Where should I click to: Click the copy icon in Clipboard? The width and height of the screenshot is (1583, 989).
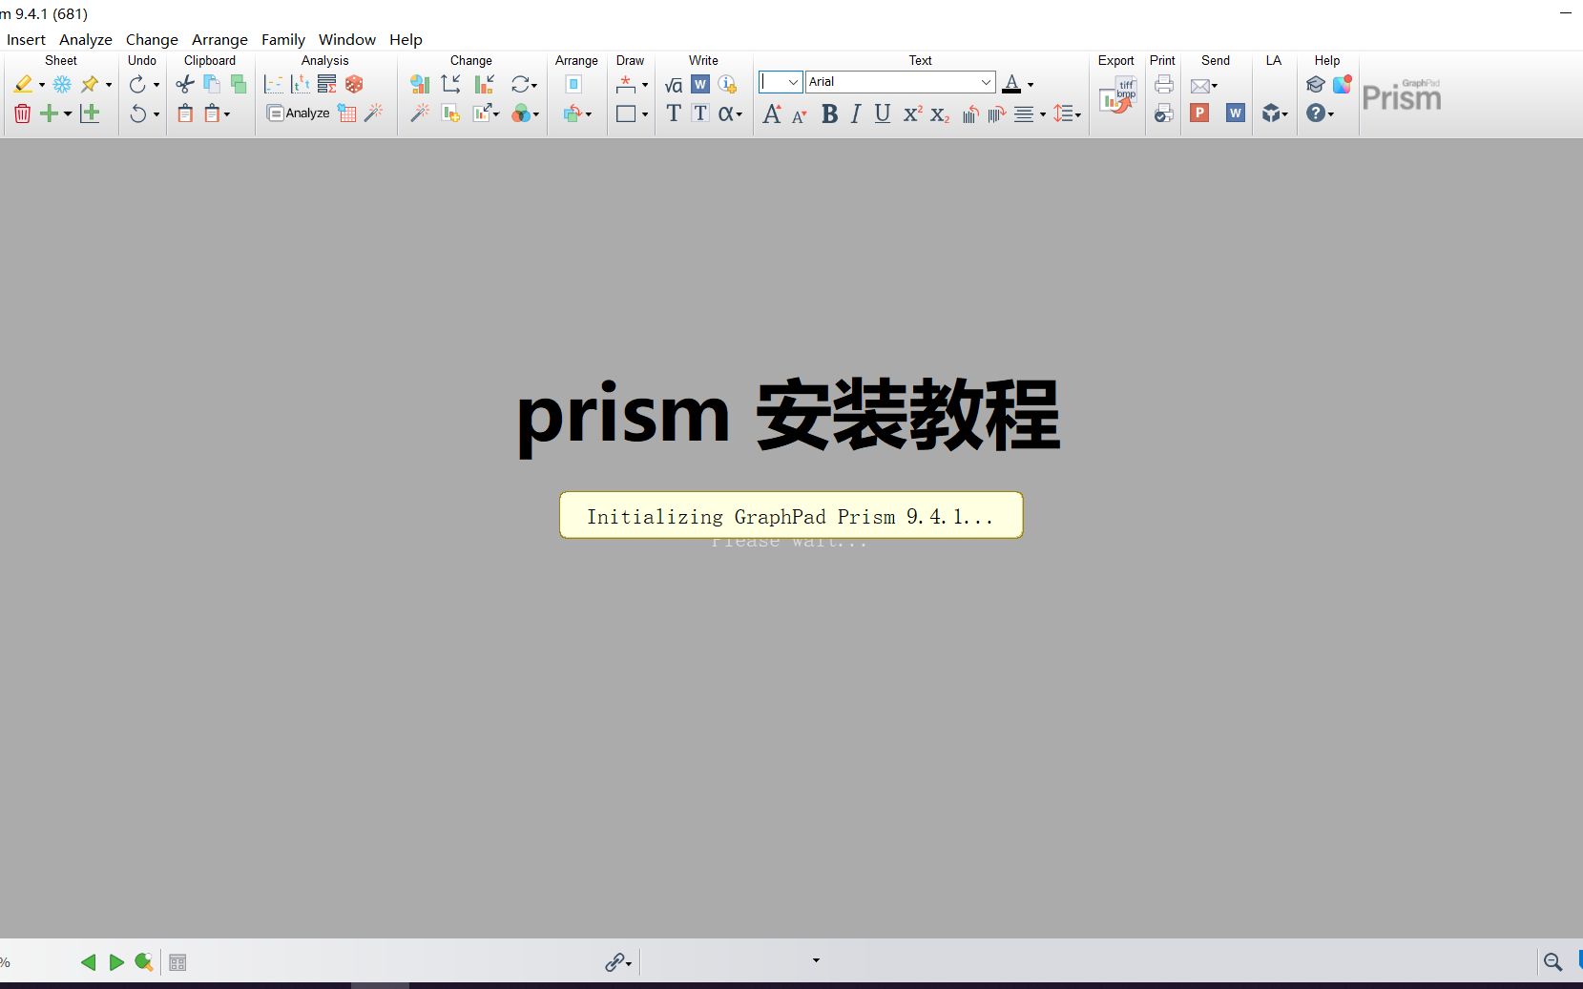click(x=212, y=85)
